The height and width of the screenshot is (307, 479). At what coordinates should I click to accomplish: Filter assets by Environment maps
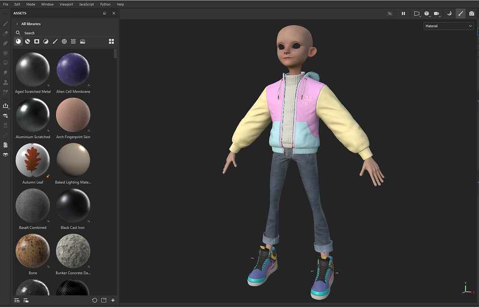[82, 41]
